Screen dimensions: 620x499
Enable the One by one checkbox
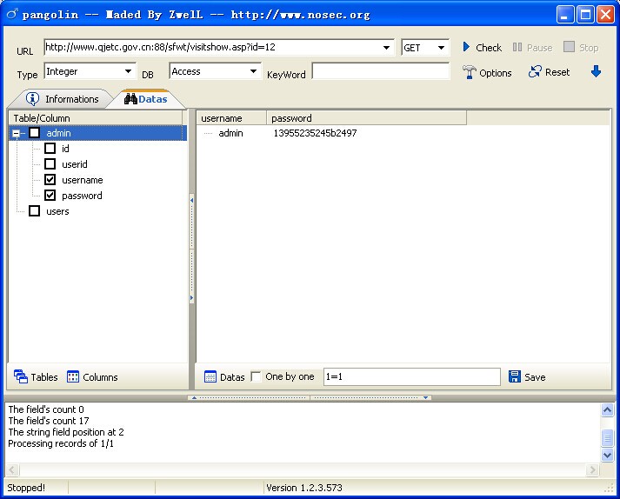coord(256,376)
